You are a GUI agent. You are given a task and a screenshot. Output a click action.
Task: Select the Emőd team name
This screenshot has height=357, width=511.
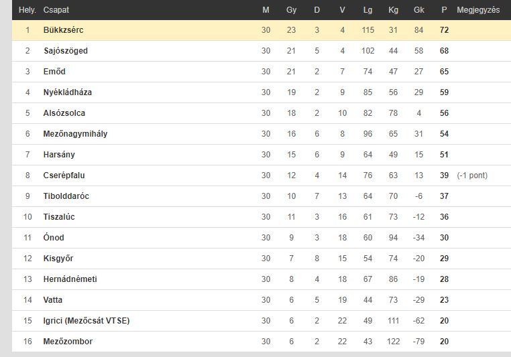coord(54,72)
